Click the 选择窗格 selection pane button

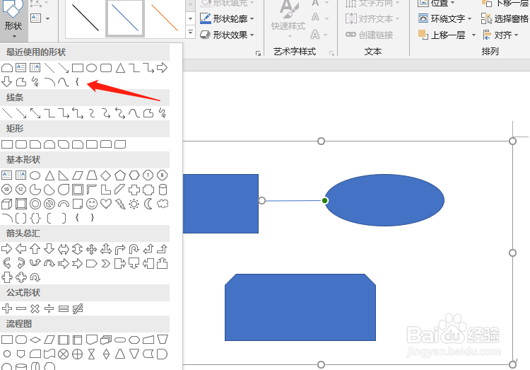(505, 19)
